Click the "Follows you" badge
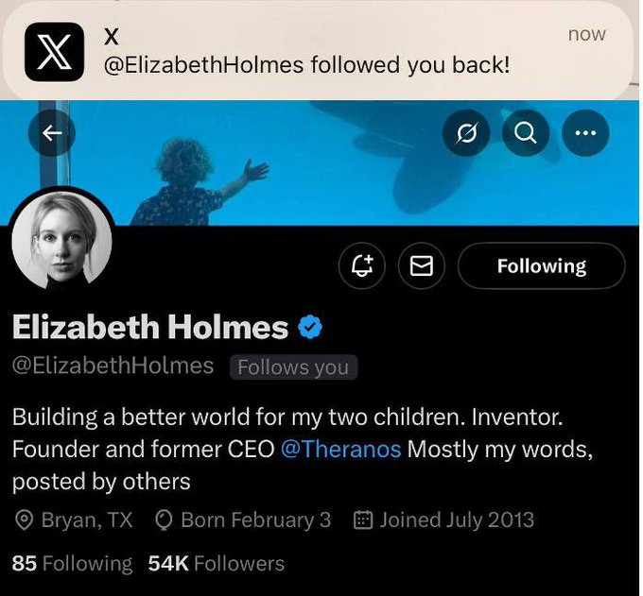643x596 pixels. [293, 367]
